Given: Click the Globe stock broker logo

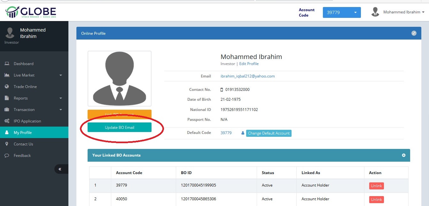Looking at the screenshot, I should pos(31,12).
